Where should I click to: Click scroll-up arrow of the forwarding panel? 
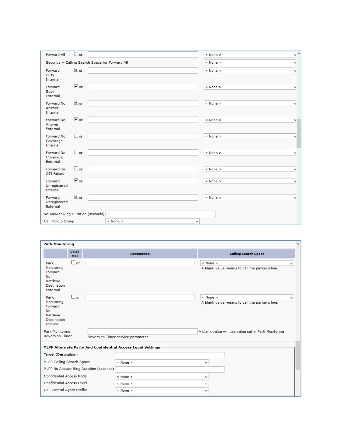pos(299,53)
